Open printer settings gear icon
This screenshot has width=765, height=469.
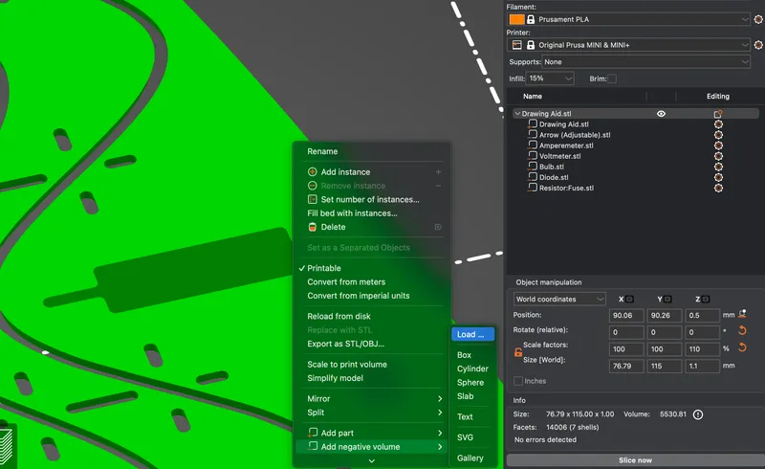[758, 45]
